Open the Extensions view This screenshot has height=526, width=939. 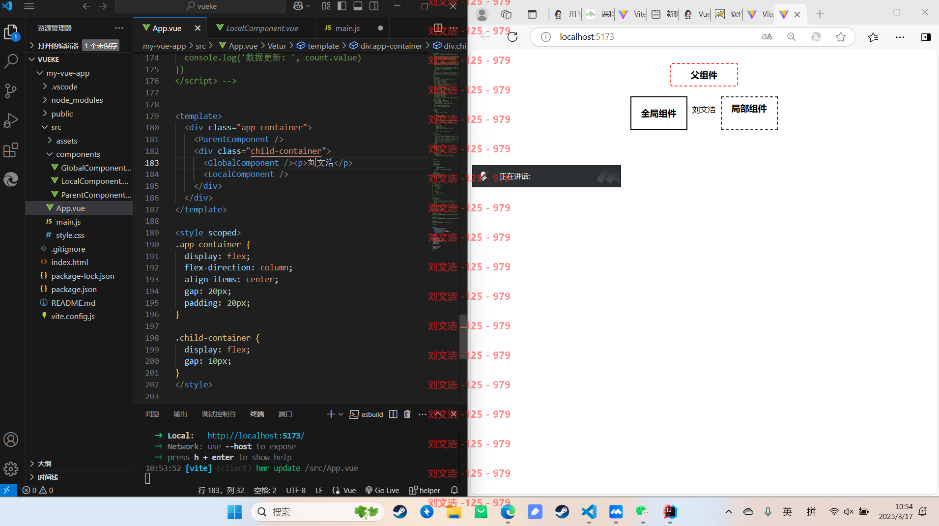coord(11,150)
